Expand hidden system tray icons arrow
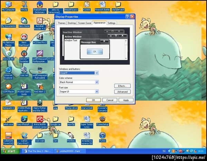This screenshot has width=207, height=161. click(x=169, y=151)
